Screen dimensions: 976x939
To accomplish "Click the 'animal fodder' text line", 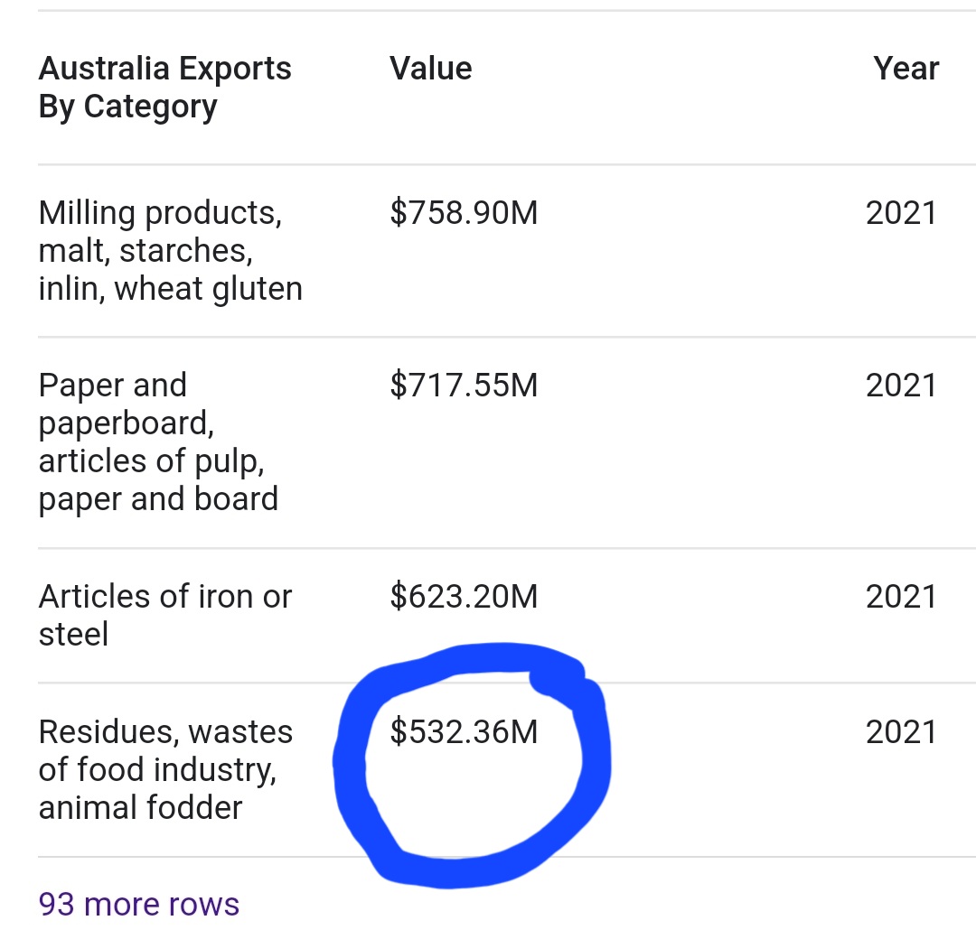I will point(140,807).
